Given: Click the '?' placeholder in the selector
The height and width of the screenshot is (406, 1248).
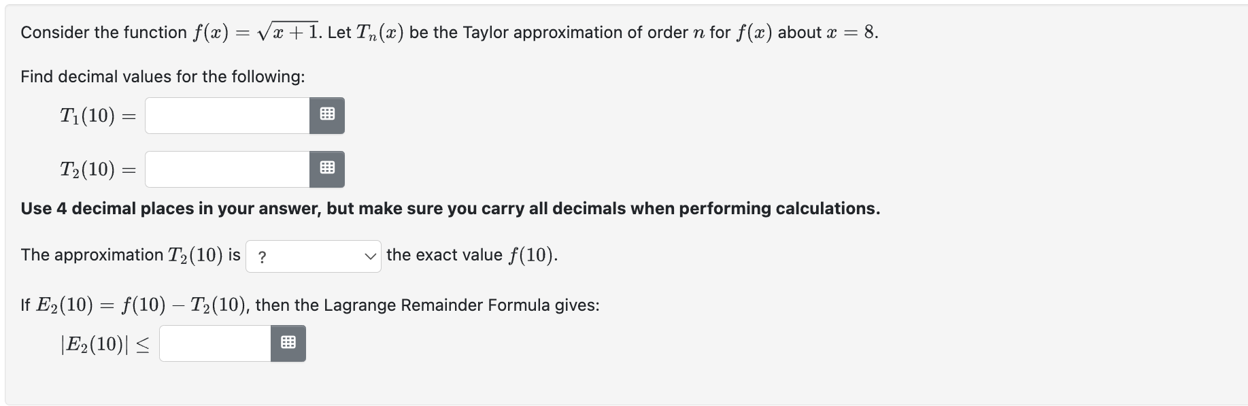Looking at the screenshot, I should 262,256.
